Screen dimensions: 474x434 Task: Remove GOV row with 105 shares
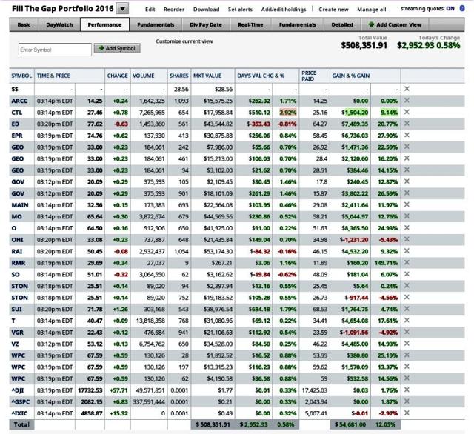[407, 181]
